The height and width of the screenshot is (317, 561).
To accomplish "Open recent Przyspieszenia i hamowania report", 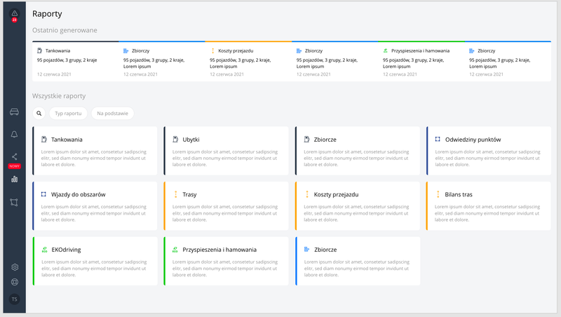I will coord(421,62).
